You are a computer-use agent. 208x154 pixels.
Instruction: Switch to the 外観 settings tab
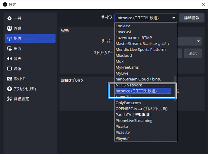click(x=30, y=28)
